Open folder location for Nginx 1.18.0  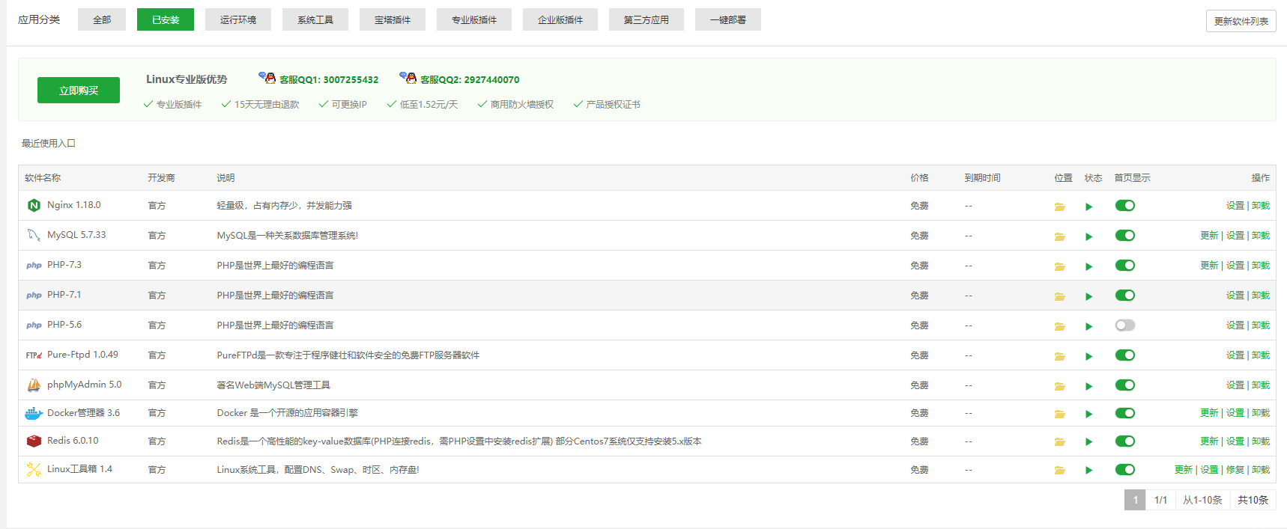[1059, 207]
